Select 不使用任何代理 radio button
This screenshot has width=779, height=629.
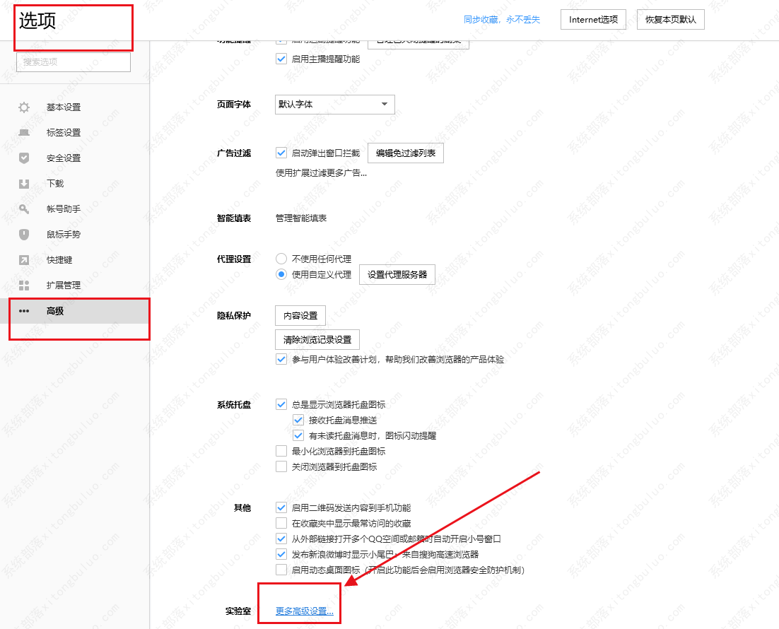[281, 259]
